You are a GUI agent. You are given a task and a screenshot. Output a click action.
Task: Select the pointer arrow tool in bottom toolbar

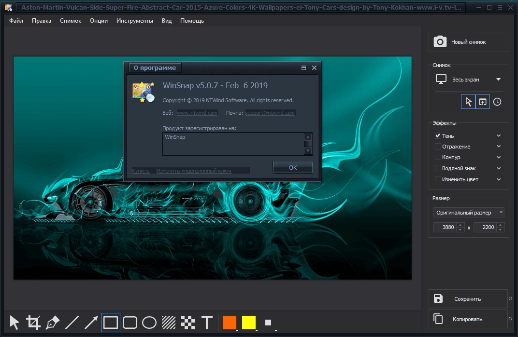coord(14,323)
